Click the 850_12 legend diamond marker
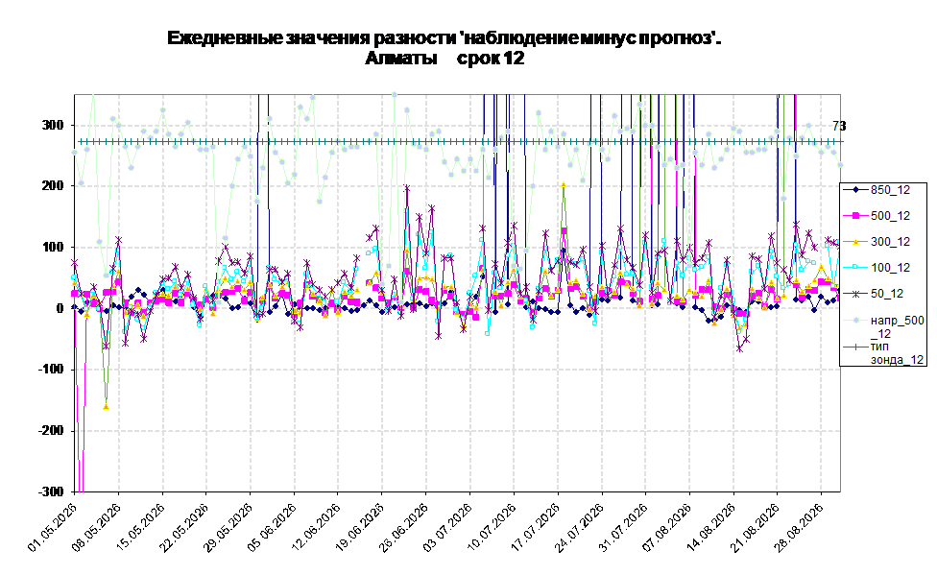This screenshot has width=937, height=575. 855,190
